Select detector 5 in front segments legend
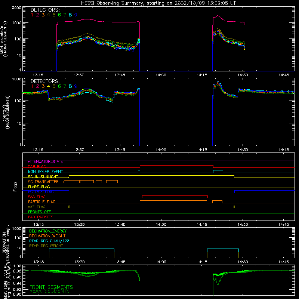The width and height of the screenshot is (299, 299). pos(54,15)
